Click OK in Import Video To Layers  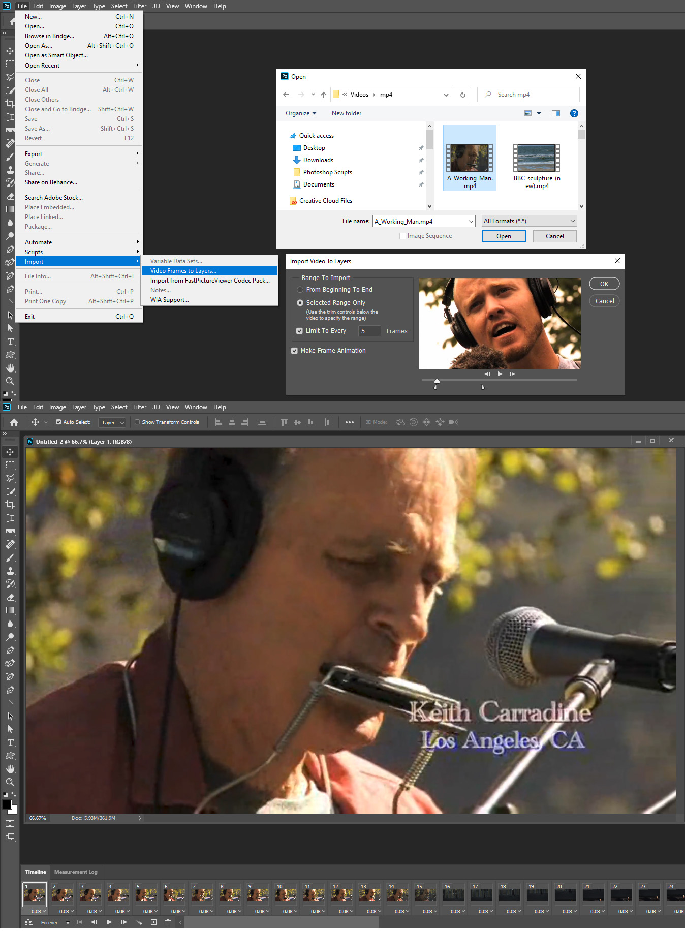604,284
